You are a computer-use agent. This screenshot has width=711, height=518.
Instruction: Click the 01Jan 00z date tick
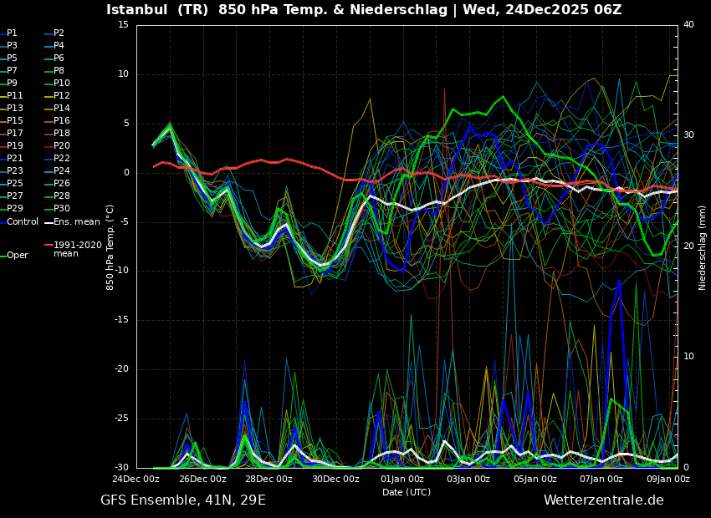pos(402,479)
